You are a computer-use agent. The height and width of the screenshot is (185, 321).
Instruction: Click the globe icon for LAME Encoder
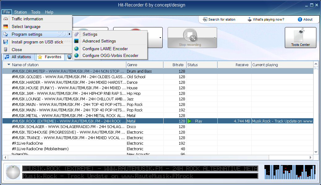click(76, 49)
